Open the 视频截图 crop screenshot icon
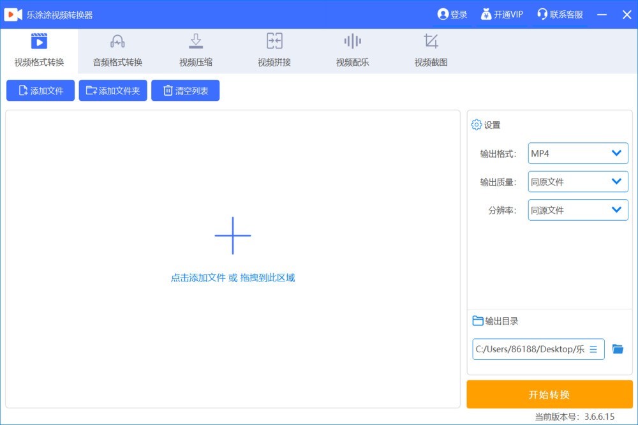 click(x=431, y=41)
